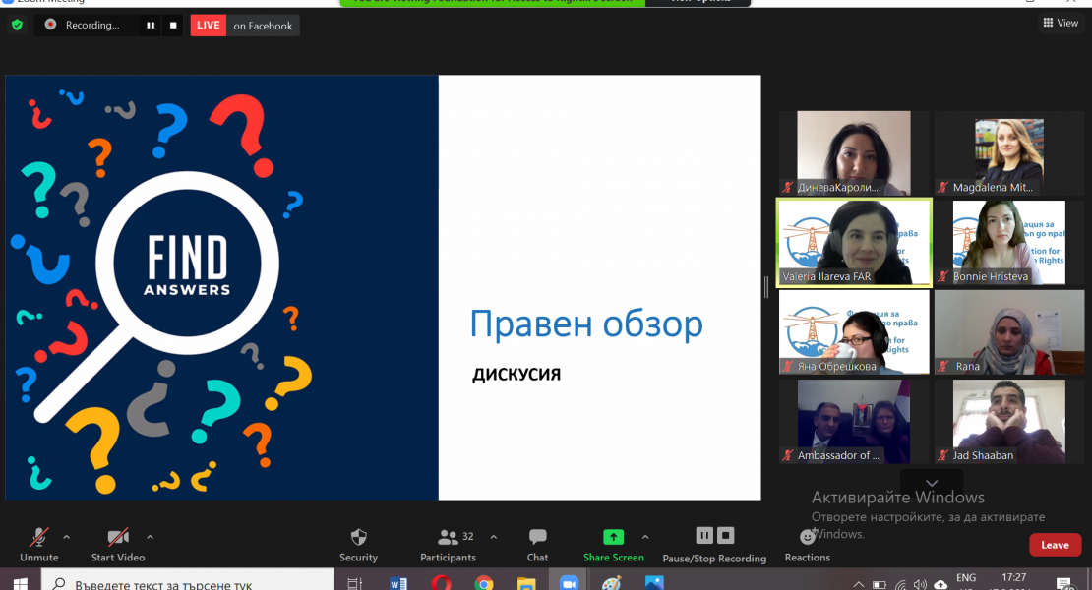
Task: Open Opera browser from the taskbar
Action: coord(441,583)
